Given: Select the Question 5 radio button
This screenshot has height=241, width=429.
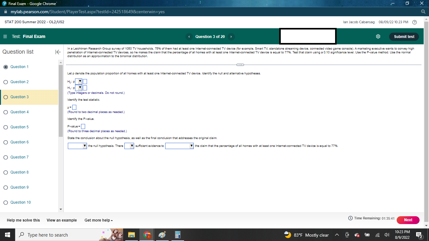Looking at the screenshot, I should click(5, 127).
